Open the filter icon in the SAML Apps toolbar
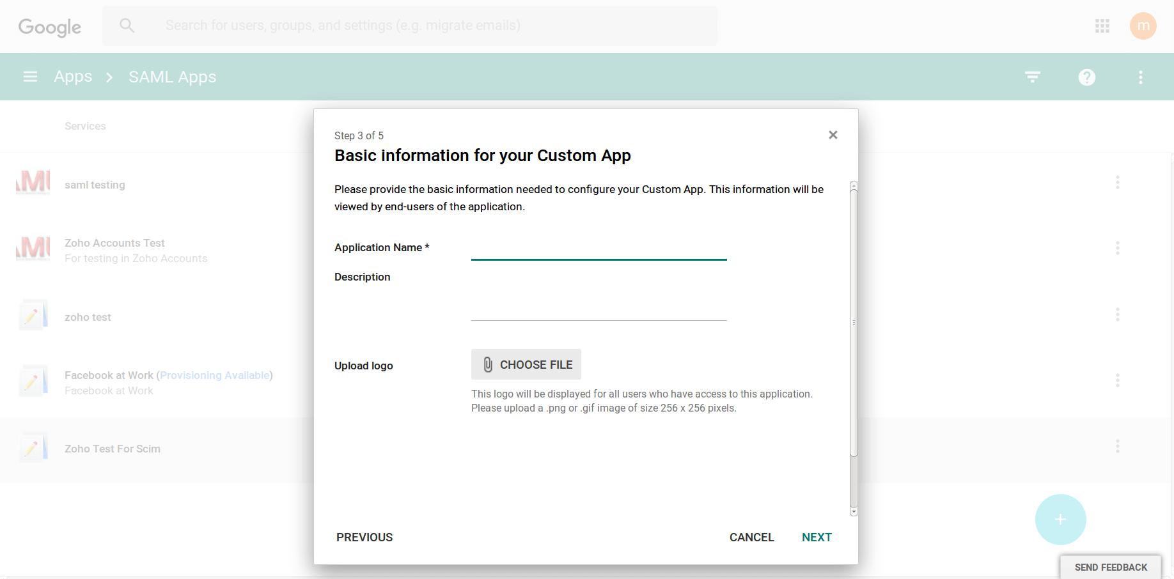1174x579 pixels. [1032, 77]
